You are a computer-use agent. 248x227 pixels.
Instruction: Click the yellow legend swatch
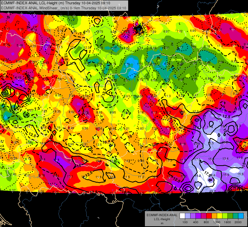220,216
